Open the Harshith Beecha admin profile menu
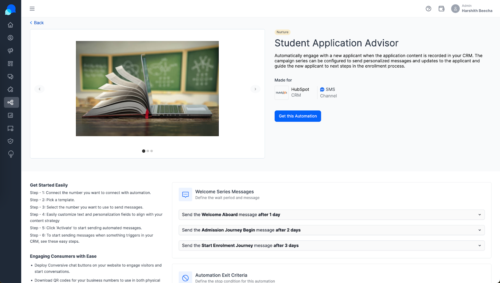The width and height of the screenshot is (500, 283). click(x=472, y=8)
